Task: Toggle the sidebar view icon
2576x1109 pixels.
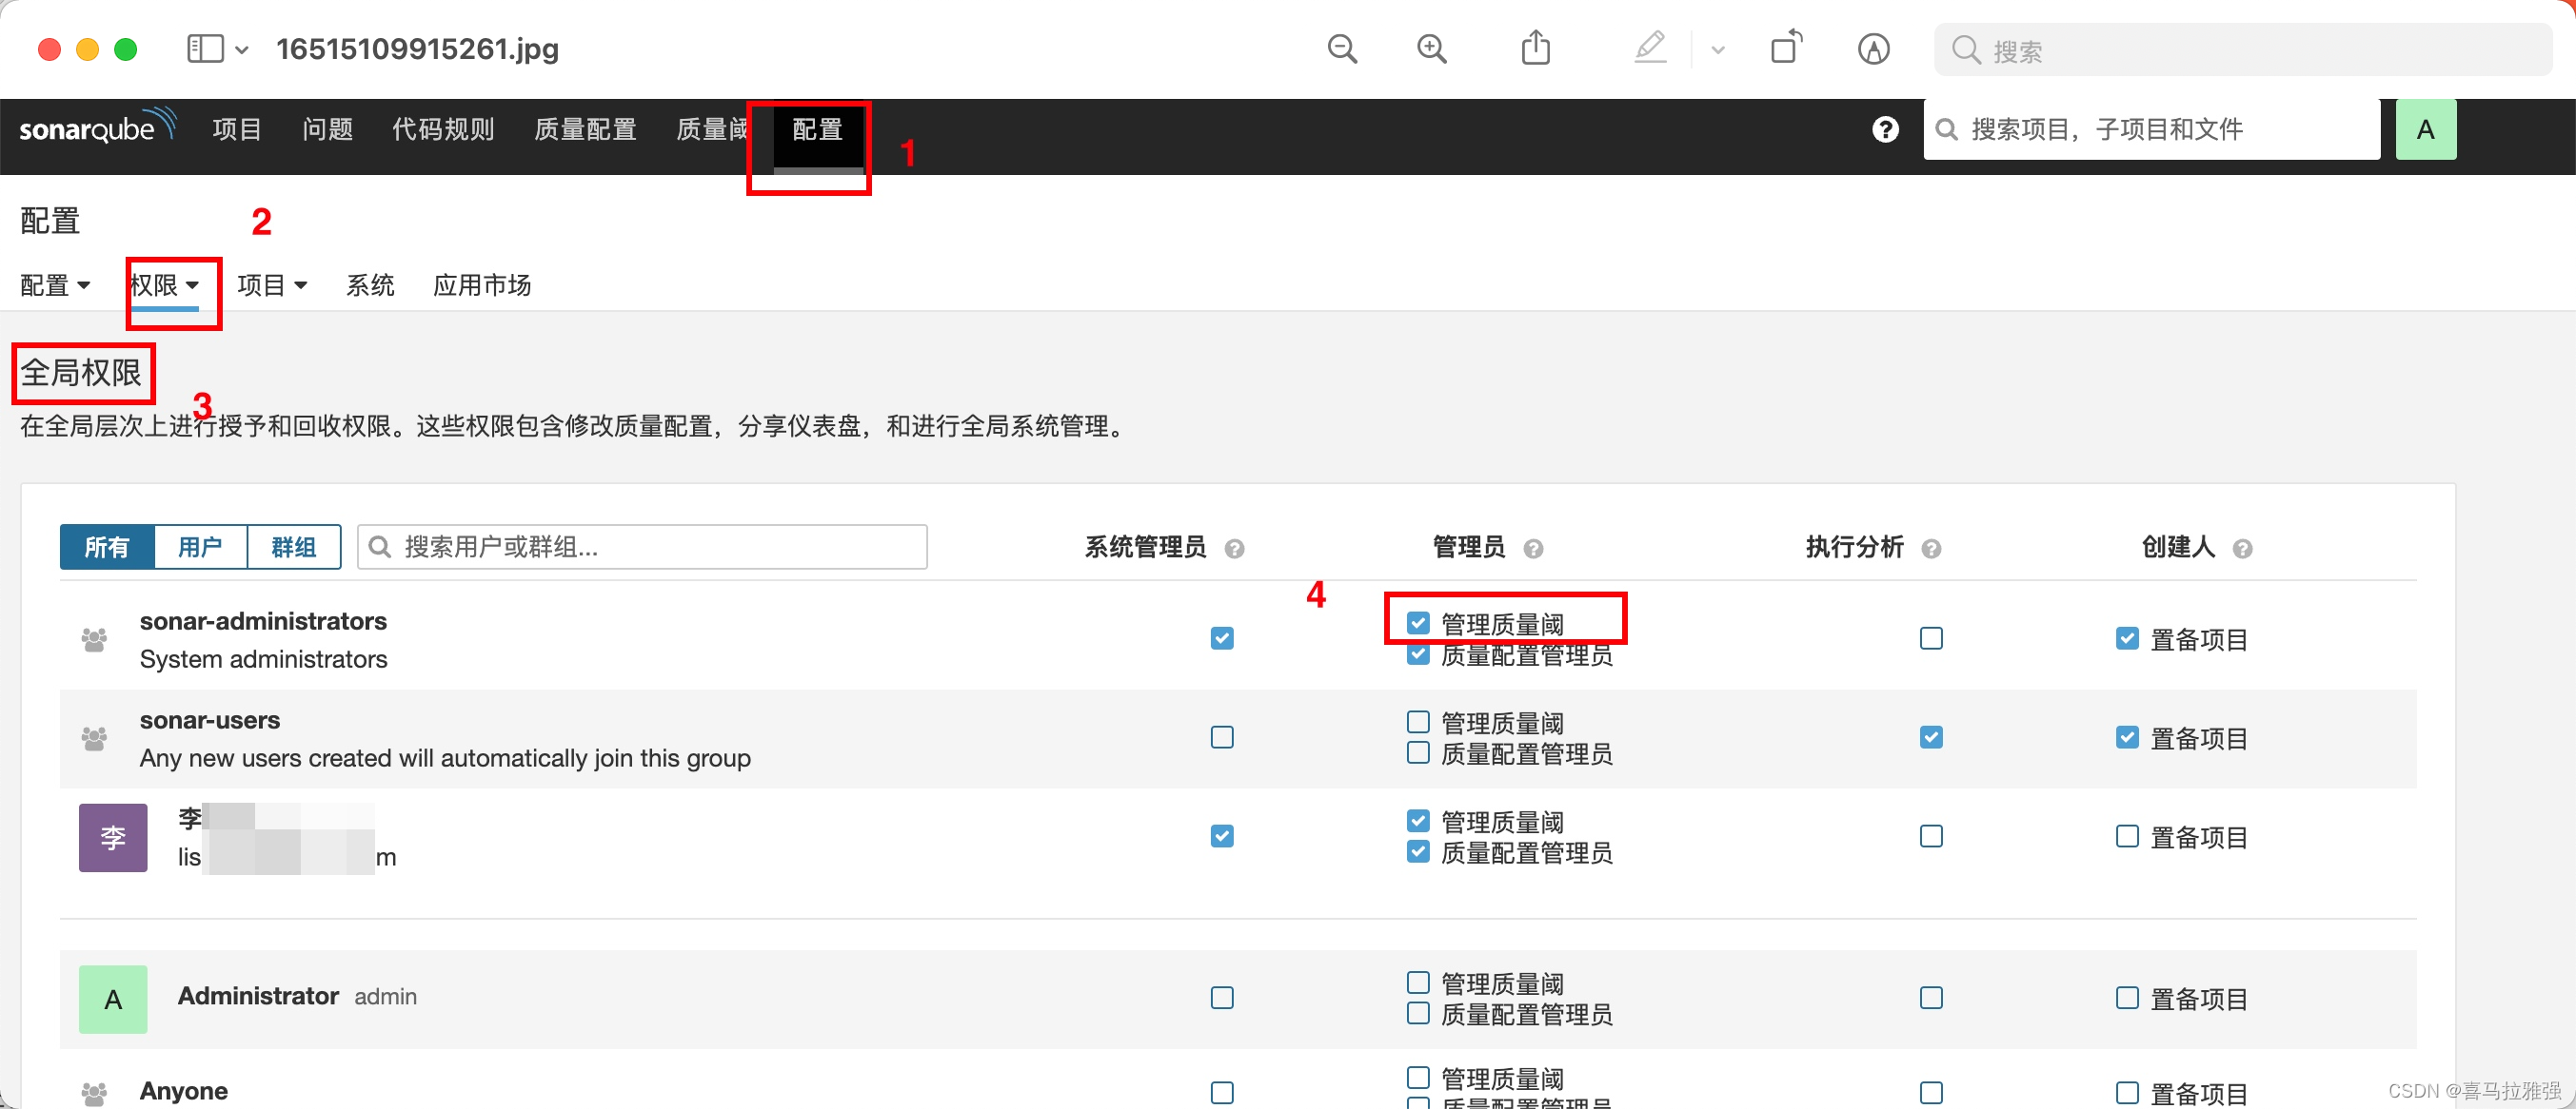Action: 205,49
